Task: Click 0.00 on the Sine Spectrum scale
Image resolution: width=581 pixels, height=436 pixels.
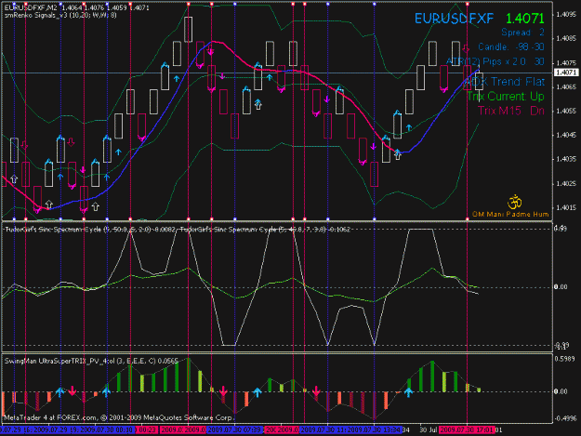Action: click(561, 286)
